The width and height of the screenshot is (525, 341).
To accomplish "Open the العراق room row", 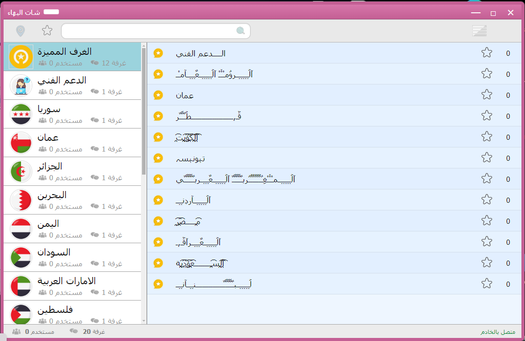I will [334, 242].
